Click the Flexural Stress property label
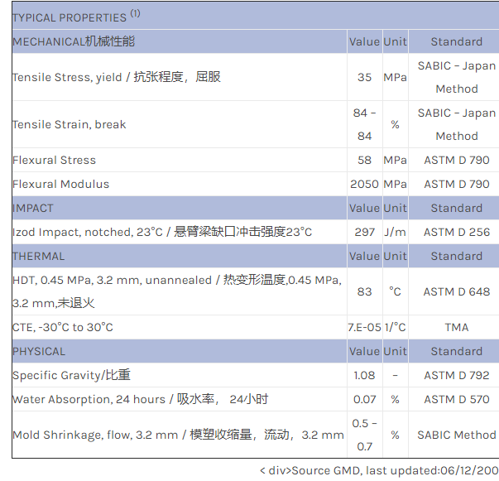This screenshot has width=499, height=481. point(55,160)
